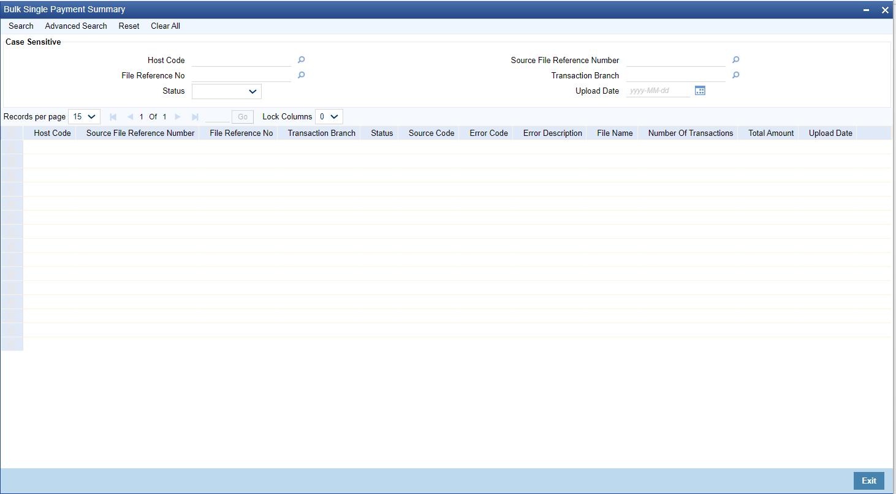Sort by Error Code column header

coord(488,133)
